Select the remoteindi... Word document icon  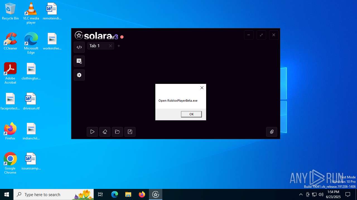tap(52, 12)
